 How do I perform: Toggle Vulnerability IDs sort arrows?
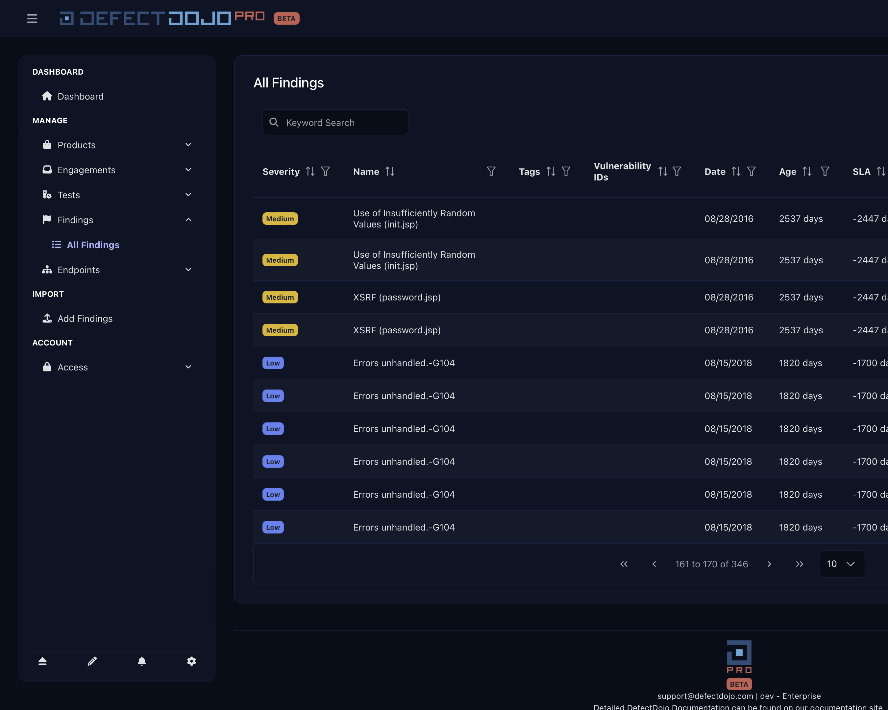tap(662, 171)
